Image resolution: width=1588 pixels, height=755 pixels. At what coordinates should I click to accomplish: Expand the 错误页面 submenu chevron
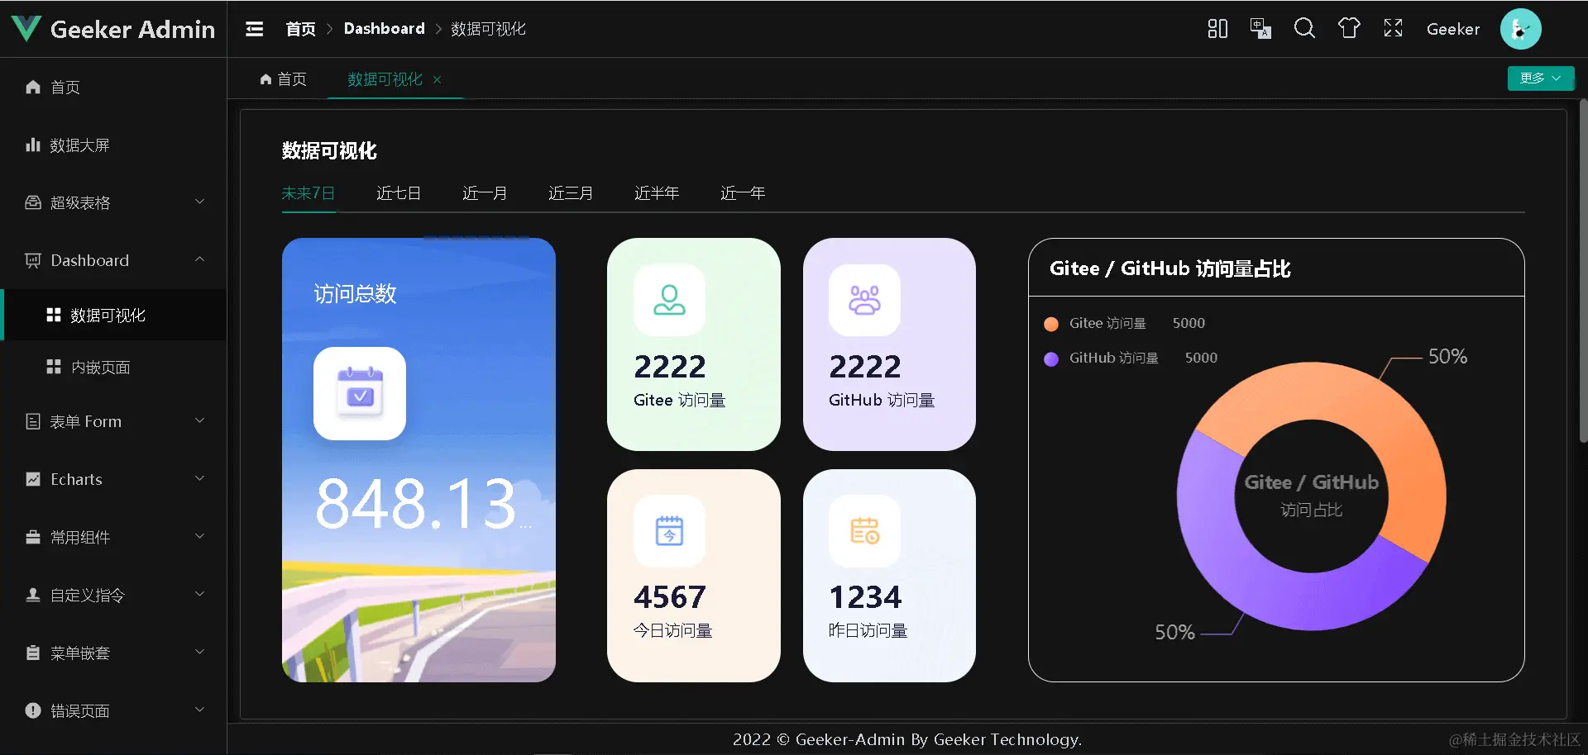click(199, 710)
